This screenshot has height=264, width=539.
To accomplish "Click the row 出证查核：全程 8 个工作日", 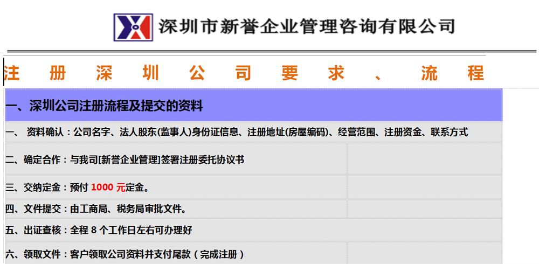I will [254, 230].
